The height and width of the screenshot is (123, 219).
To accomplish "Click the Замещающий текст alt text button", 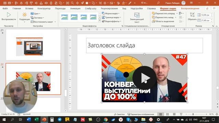I will [137, 18].
